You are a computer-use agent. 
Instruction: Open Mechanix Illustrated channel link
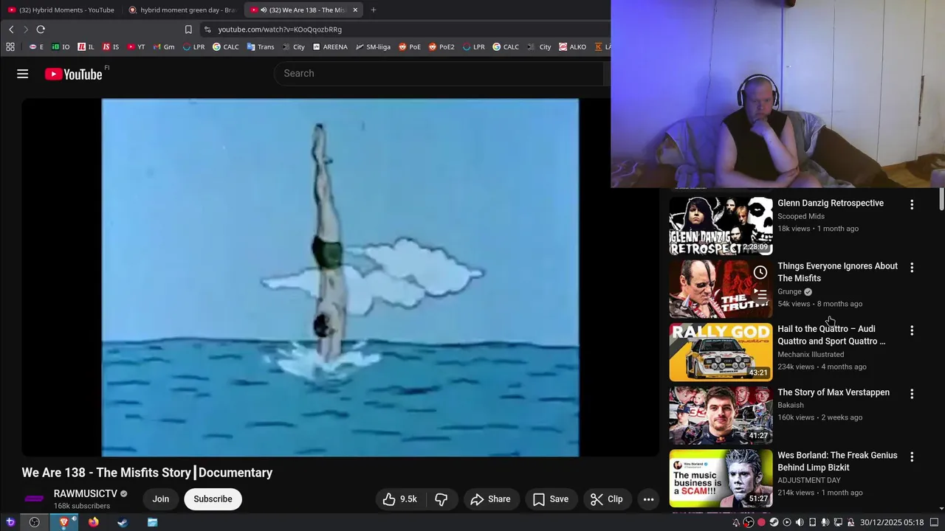(811, 354)
